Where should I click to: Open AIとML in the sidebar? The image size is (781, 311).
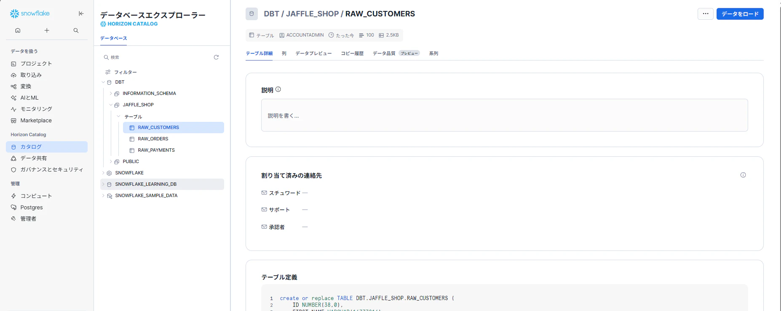(47, 98)
